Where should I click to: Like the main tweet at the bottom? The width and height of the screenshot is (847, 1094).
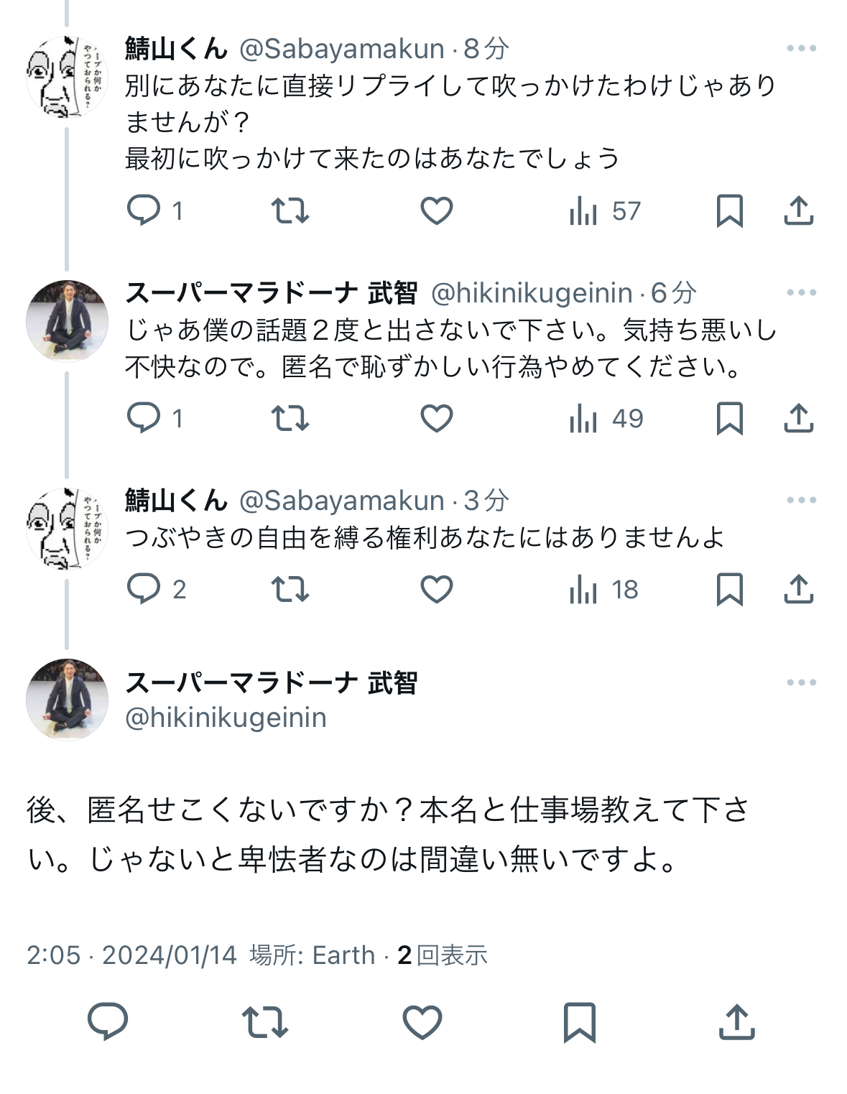pos(422,1022)
